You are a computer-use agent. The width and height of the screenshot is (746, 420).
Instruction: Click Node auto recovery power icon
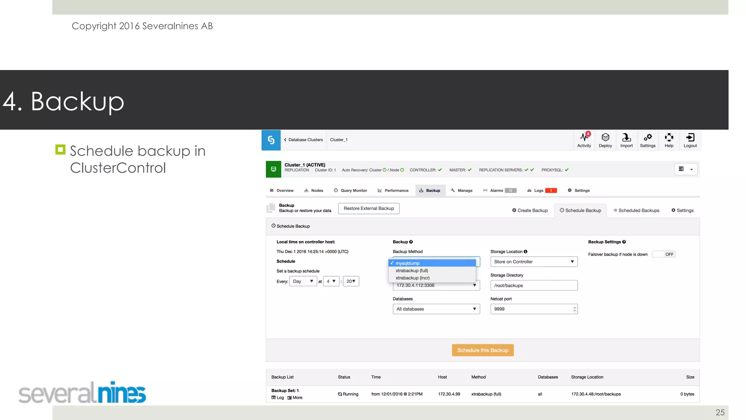pos(402,170)
